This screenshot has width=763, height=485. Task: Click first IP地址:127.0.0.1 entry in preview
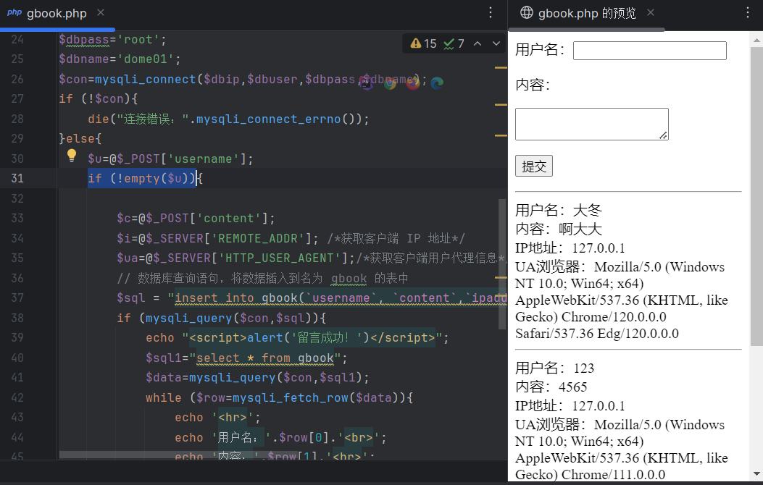tap(570, 248)
